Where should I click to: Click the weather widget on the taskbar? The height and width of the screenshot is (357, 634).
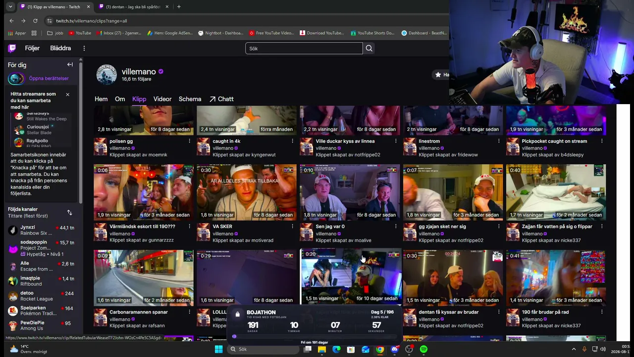(29, 349)
